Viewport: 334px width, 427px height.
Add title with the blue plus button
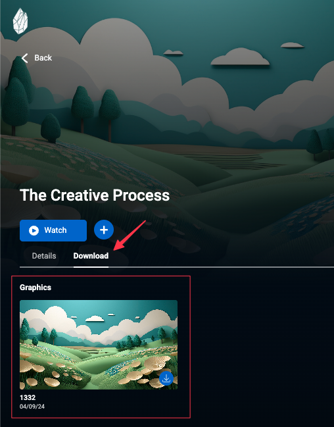pyautogui.click(x=104, y=230)
